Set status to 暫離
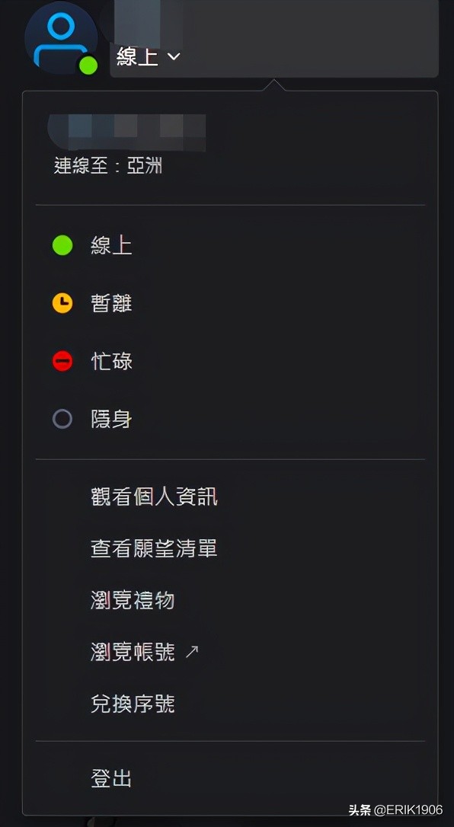Image resolution: width=454 pixels, height=827 pixels. (x=110, y=303)
